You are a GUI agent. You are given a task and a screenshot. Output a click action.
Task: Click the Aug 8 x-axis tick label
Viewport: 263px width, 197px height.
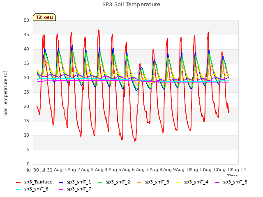[156, 170]
